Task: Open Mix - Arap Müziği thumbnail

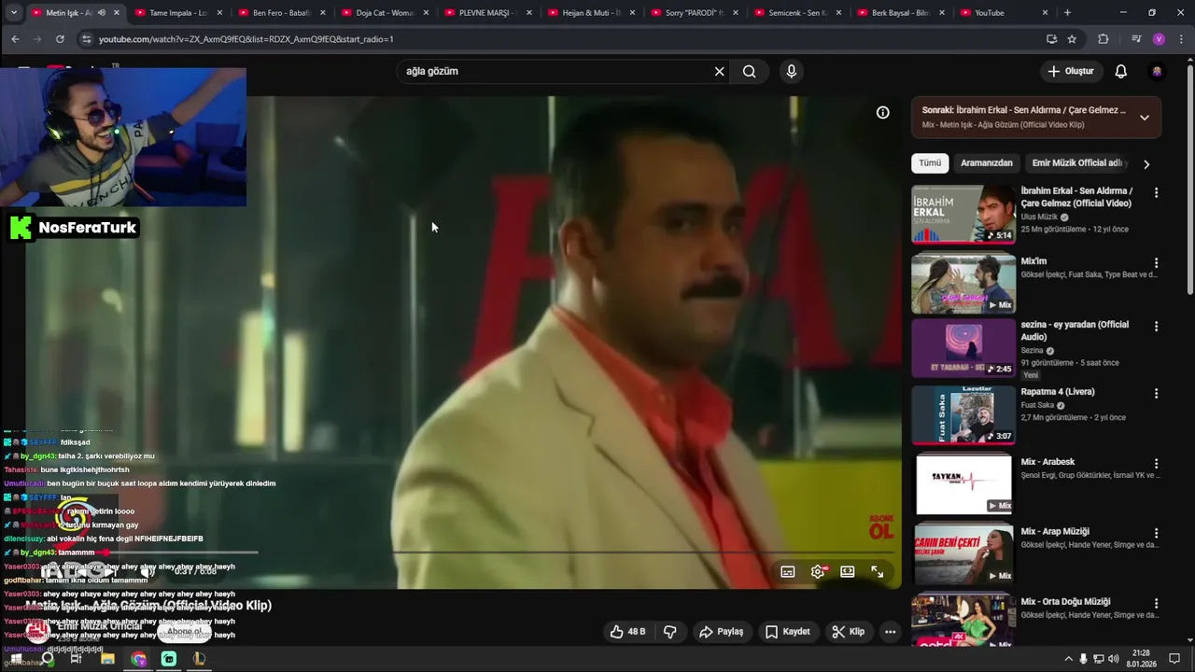Action: click(x=963, y=553)
